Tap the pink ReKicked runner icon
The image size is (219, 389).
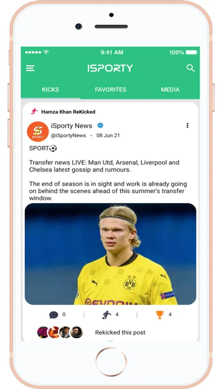tap(34, 112)
